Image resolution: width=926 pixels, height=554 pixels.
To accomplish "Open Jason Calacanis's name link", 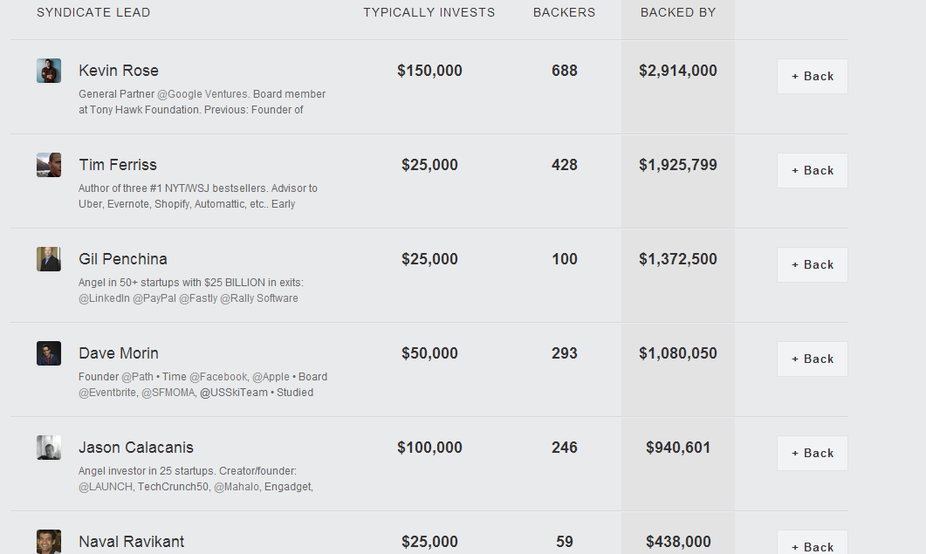I will [x=136, y=448].
